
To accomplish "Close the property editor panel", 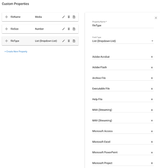I will coord(156,18).
